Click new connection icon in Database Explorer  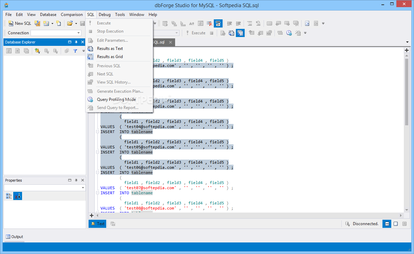(x=37, y=51)
